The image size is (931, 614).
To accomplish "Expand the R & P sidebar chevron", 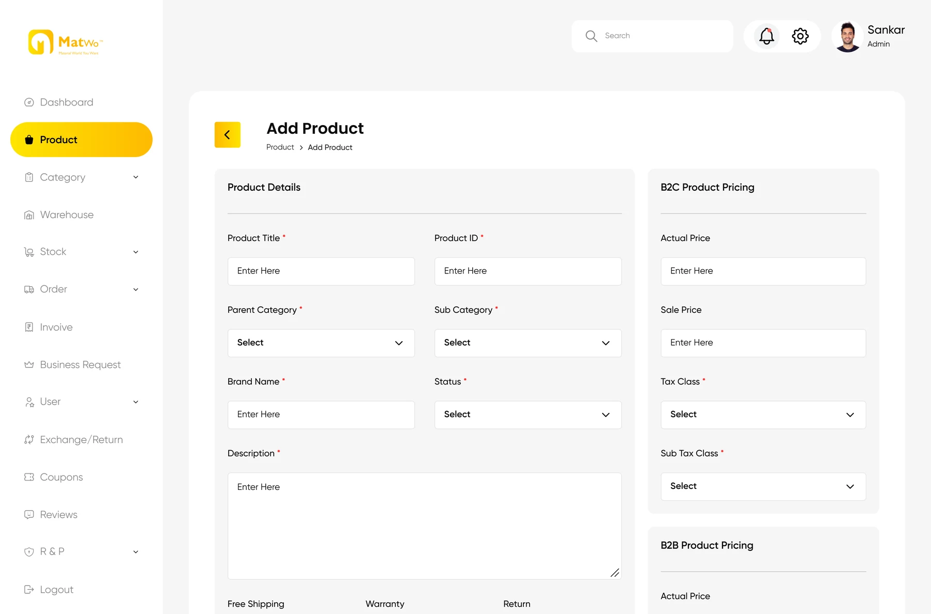I will click(136, 552).
